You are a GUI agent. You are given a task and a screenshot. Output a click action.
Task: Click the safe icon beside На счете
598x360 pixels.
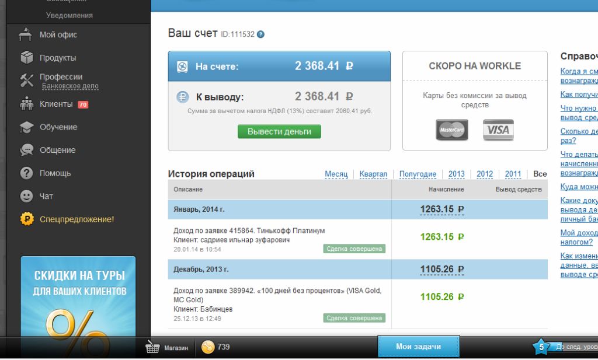pos(182,67)
